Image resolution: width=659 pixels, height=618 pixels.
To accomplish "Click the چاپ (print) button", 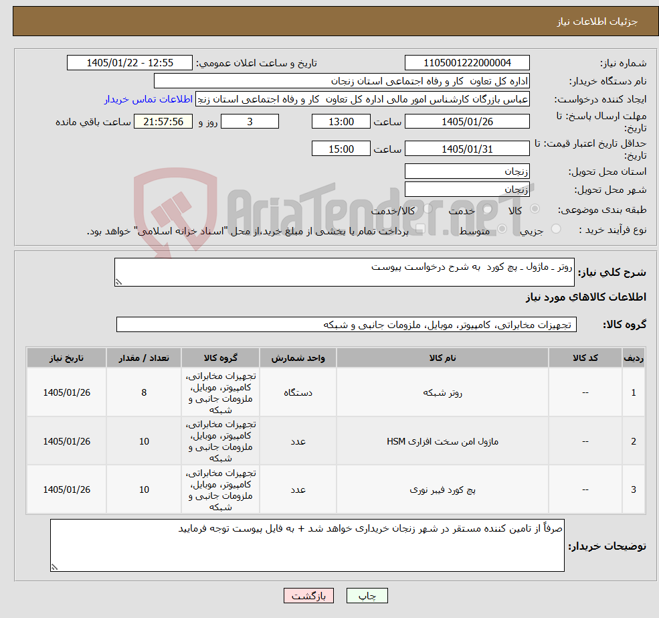I will [367, 596].
